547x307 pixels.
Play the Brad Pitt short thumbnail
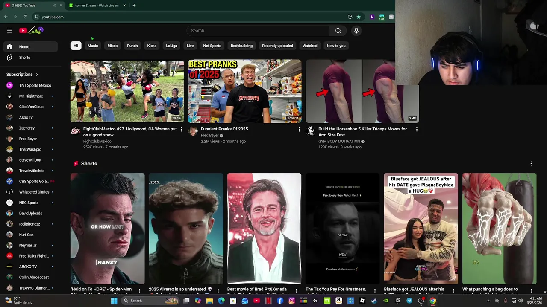[x=264, y=229]
